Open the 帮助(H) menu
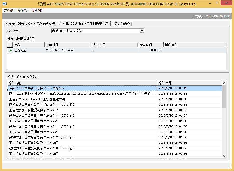 point(37,11)
